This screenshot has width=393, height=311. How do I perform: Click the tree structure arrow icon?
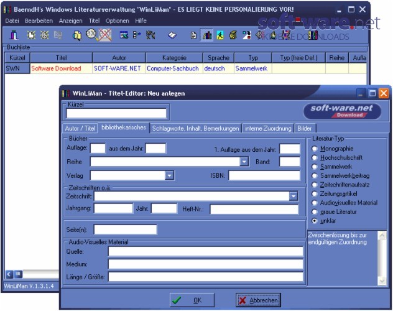137,35
